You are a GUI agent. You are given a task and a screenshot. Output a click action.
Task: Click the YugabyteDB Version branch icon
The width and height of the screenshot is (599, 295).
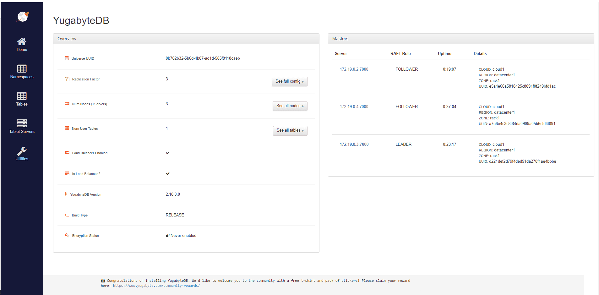(x=66, y=194)
